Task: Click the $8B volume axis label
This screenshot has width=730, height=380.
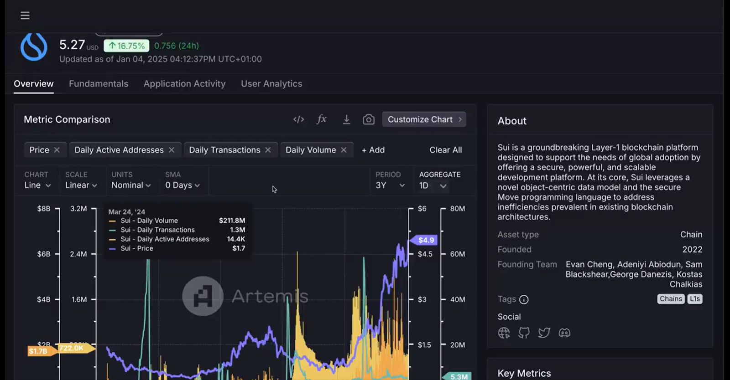Action: (44, 209)
